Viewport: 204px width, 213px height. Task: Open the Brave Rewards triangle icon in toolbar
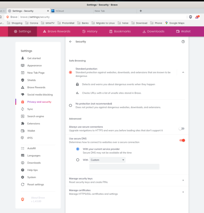197,17
